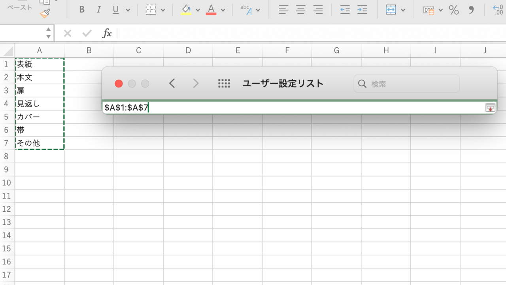Image resolution: width=506 pixels, height=285 pixels.
Task: Click the show-all grid icon in dialog
Action: tap(224, 83)
